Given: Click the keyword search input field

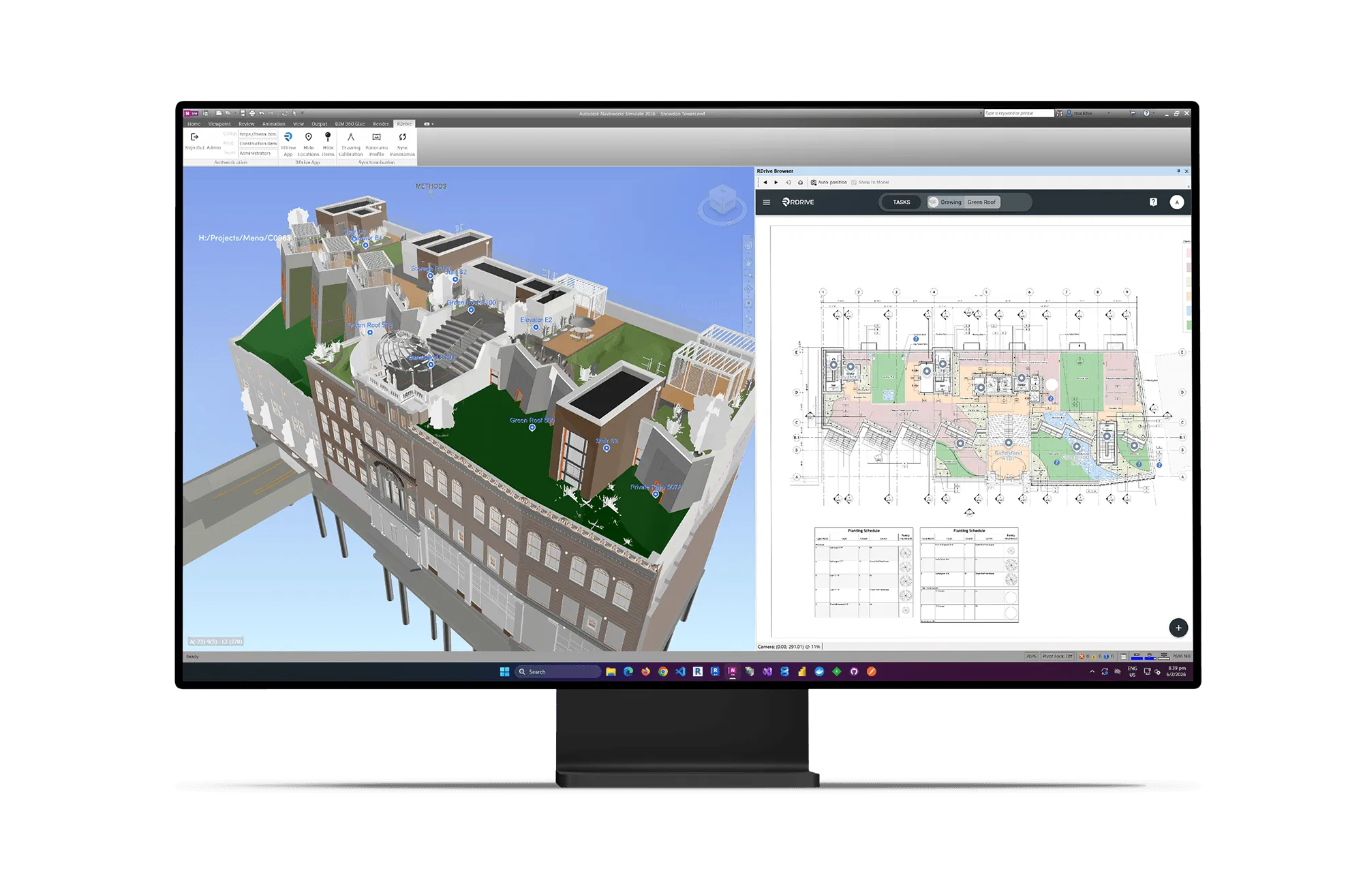Looking at the screenshot, I should pos(1020,113).
